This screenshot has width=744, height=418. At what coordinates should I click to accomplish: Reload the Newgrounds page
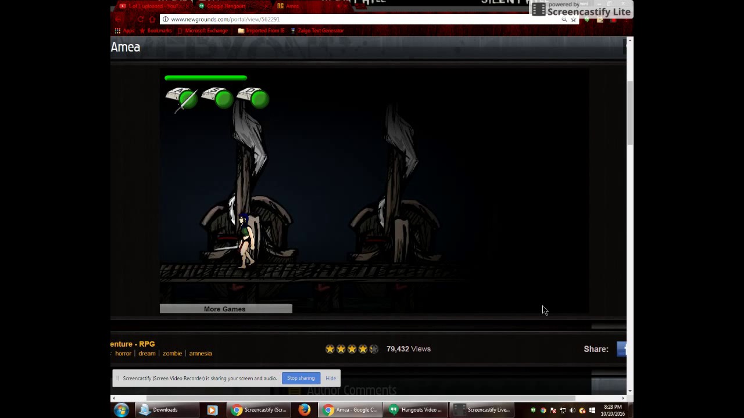141,19
